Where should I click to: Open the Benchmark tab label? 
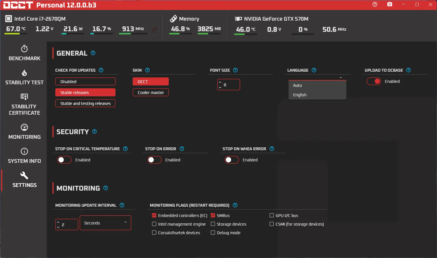pos(24,58)
